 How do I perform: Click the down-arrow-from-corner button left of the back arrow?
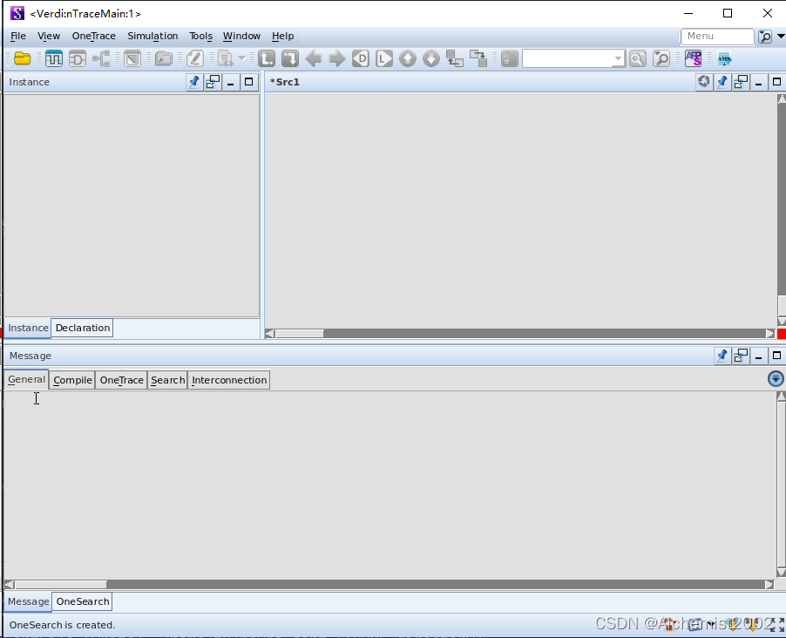coord(289,58)
